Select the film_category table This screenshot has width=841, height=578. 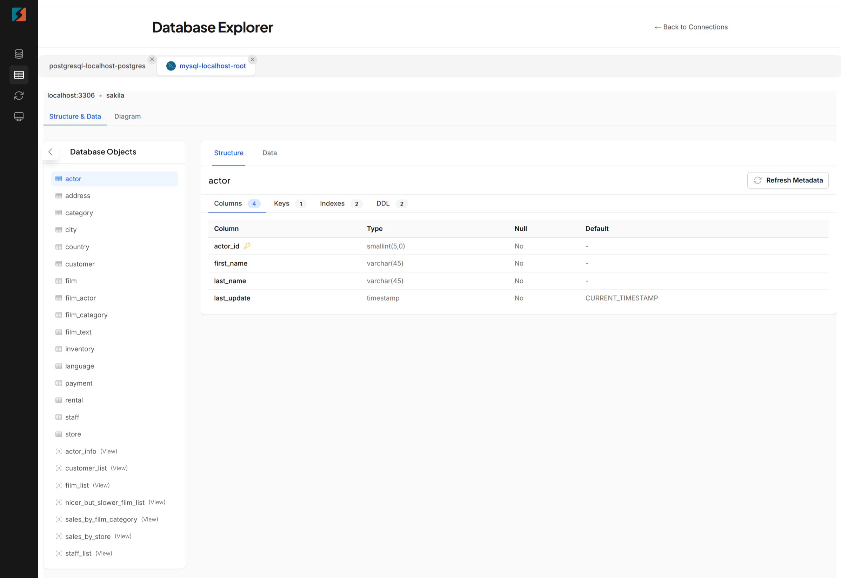(x=86, y=315)
